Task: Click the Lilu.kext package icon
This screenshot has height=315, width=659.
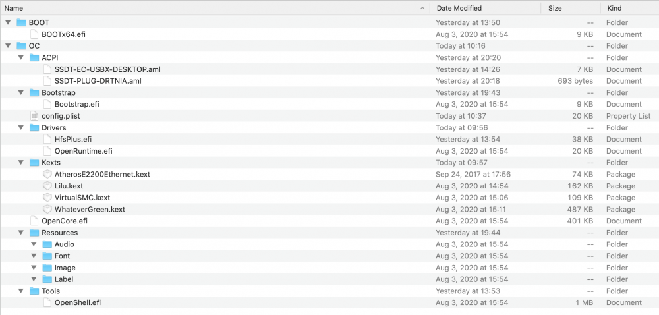Action: pyautogui.click(x=47, y=186)
